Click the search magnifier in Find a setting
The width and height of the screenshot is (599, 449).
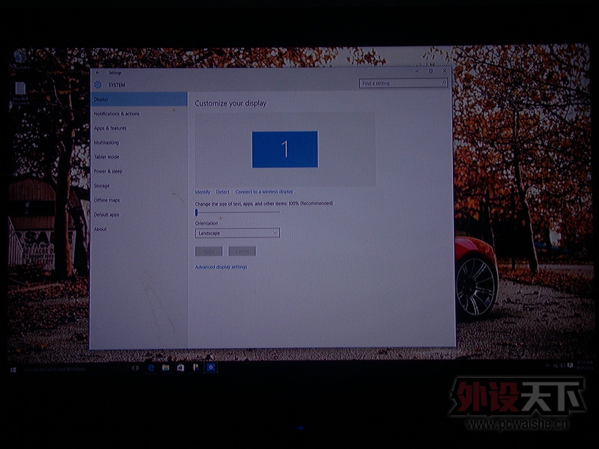point(443,83)
